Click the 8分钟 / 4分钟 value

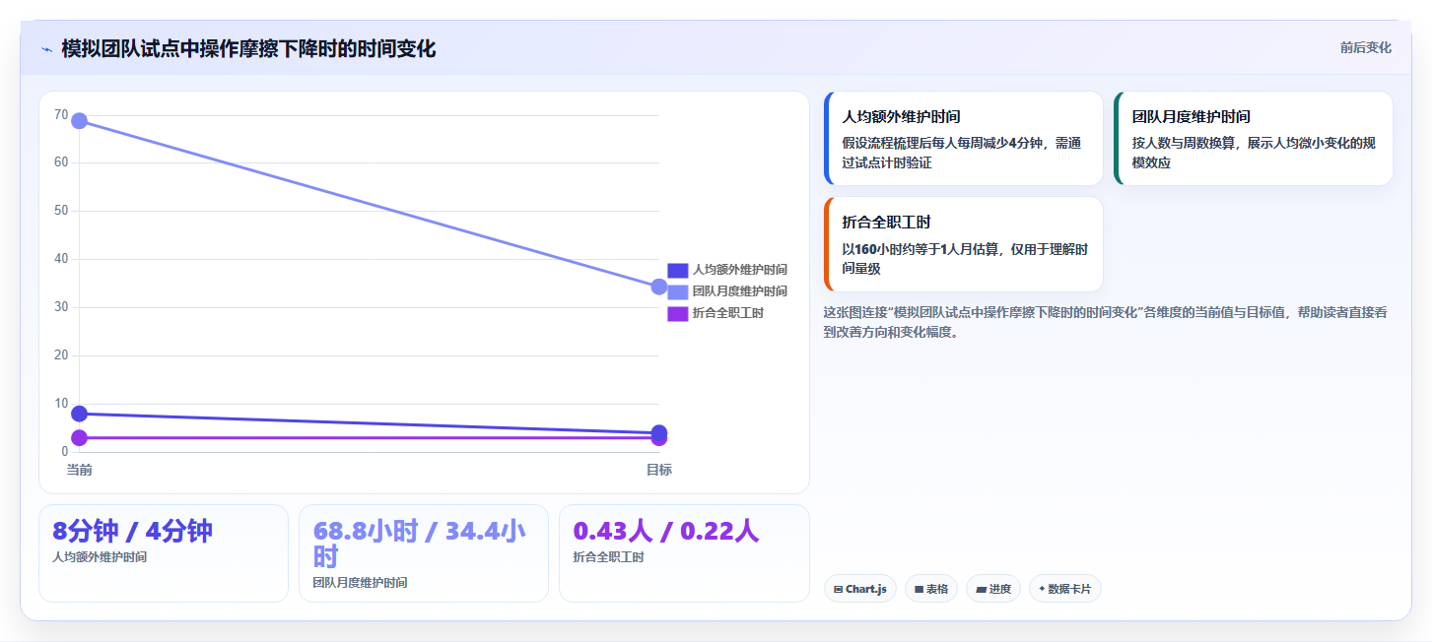click(x=132, y=532)
